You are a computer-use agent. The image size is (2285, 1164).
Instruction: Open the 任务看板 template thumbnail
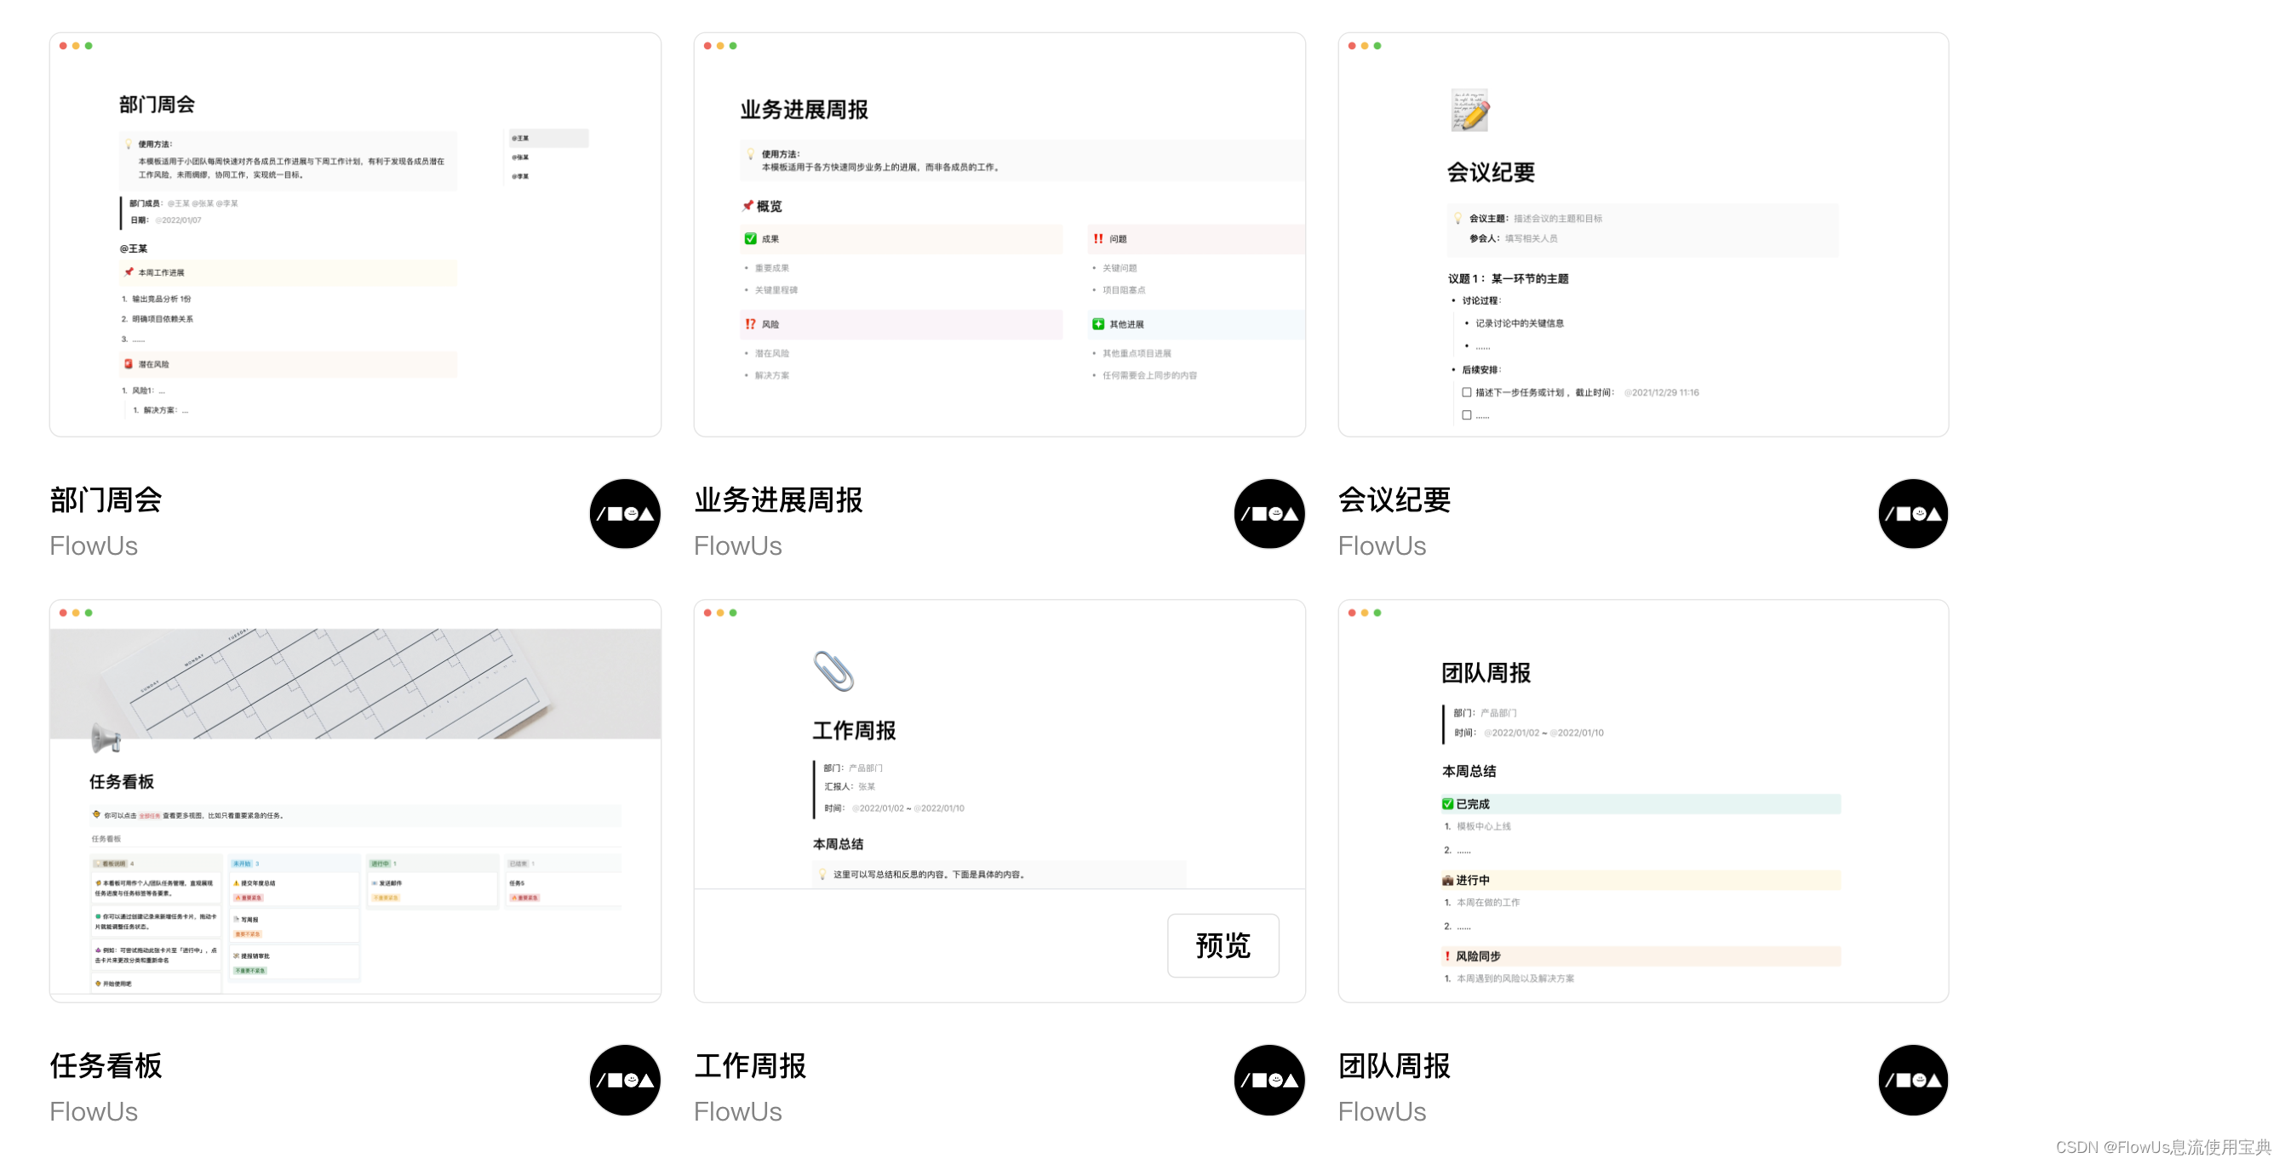click(355, 802)
